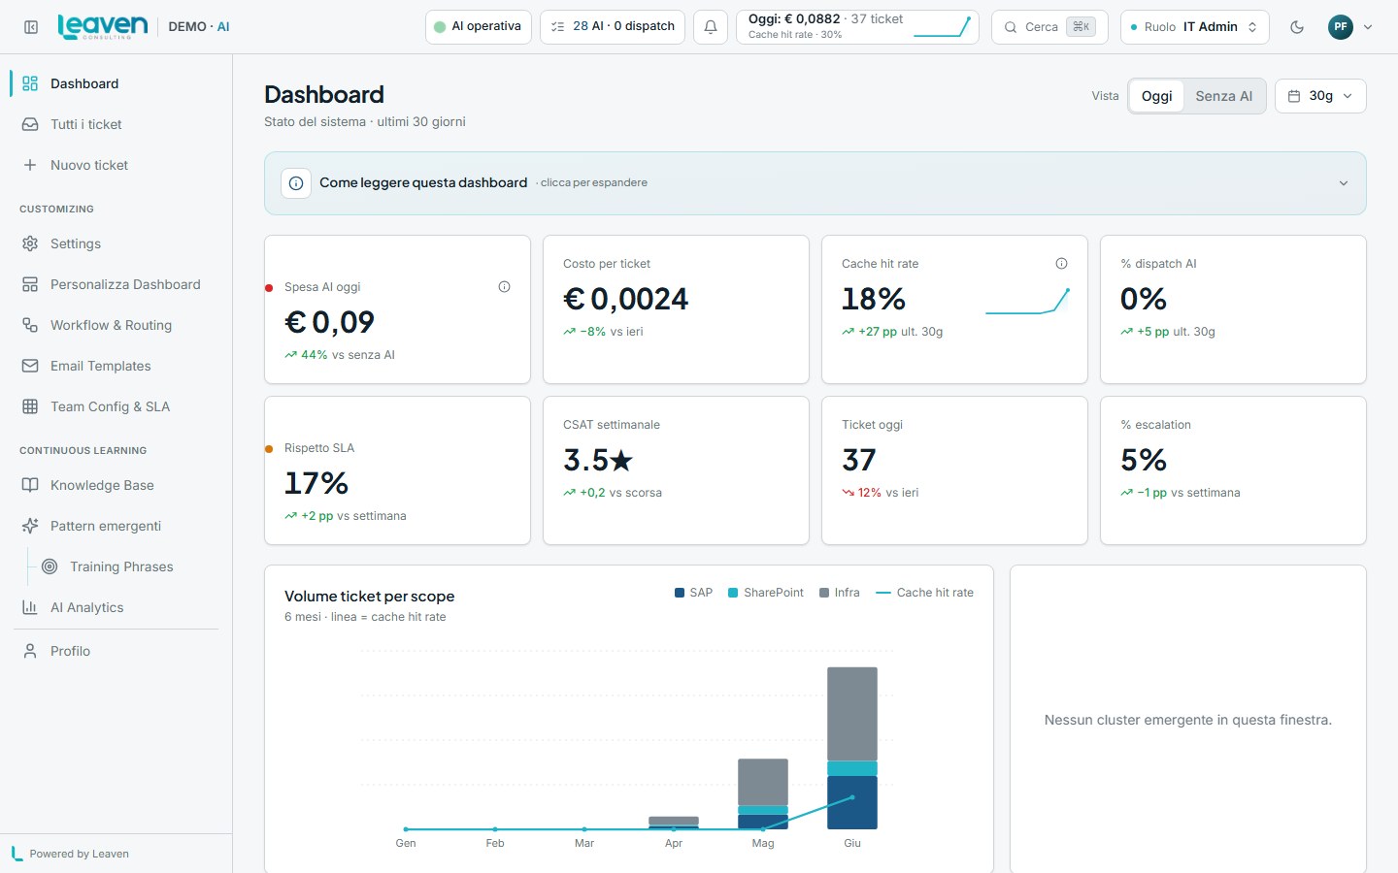Click the Leaven Consulting logo

pyautogui.click(x=103, y=26)
